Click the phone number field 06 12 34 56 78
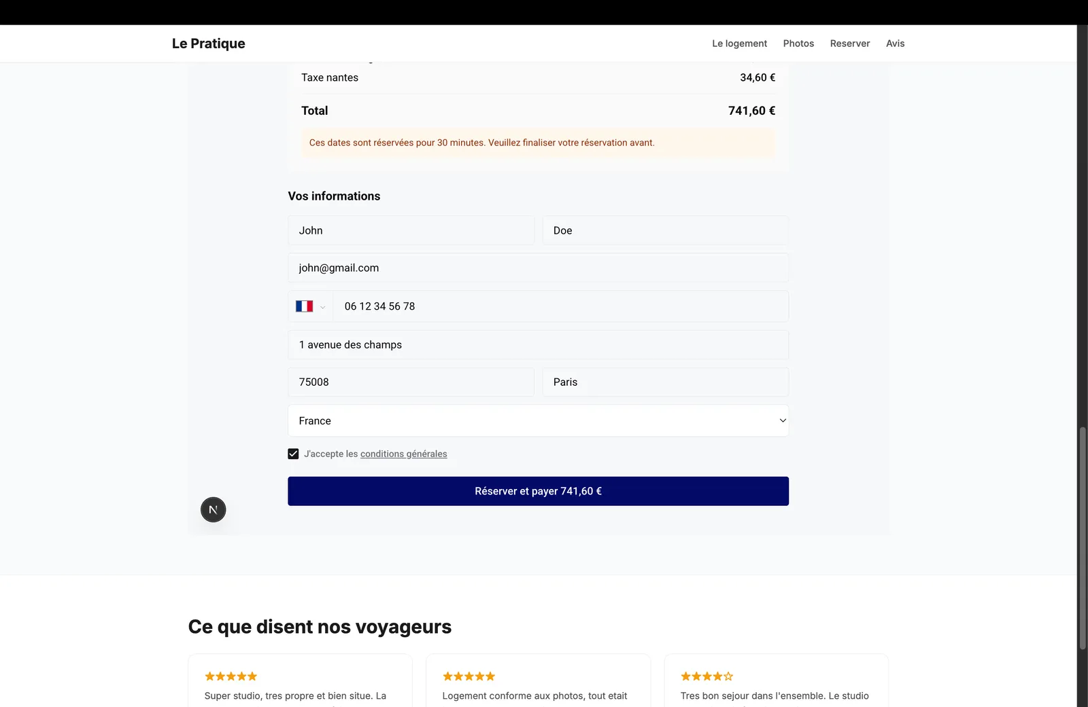 (560, 306)
